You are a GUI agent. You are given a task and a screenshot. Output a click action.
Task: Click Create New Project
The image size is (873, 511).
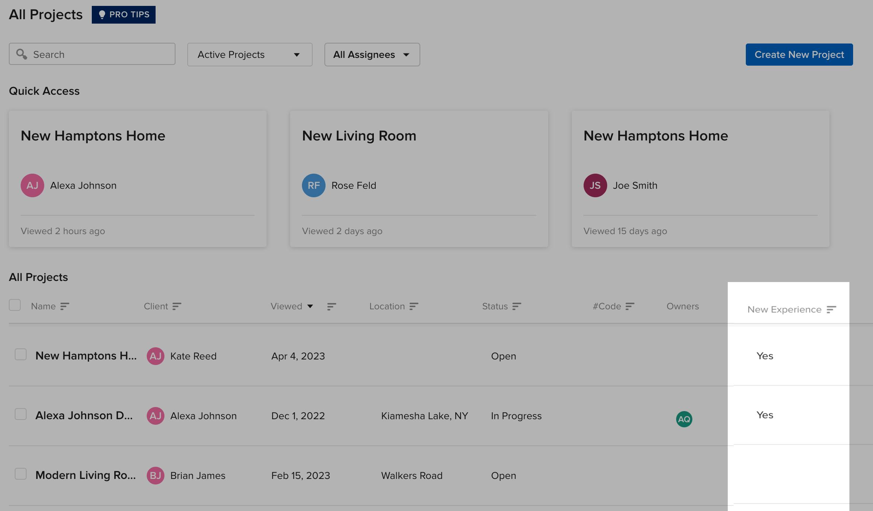[x=799, y=54]
